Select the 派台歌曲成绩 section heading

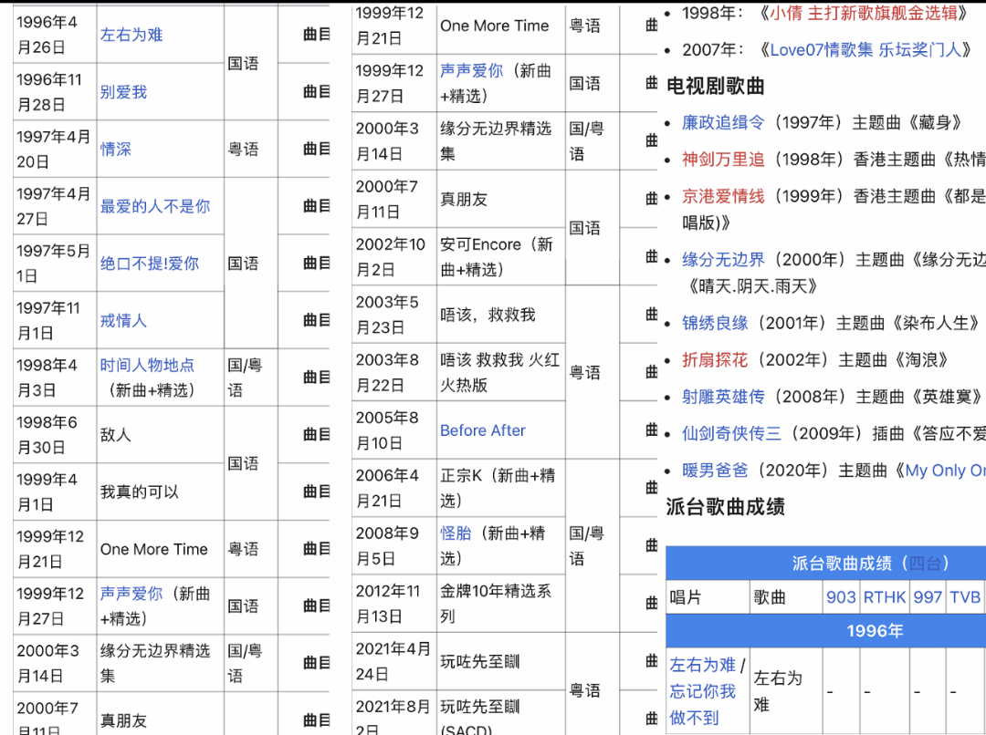pyautogui.click(x=725, y=506)
